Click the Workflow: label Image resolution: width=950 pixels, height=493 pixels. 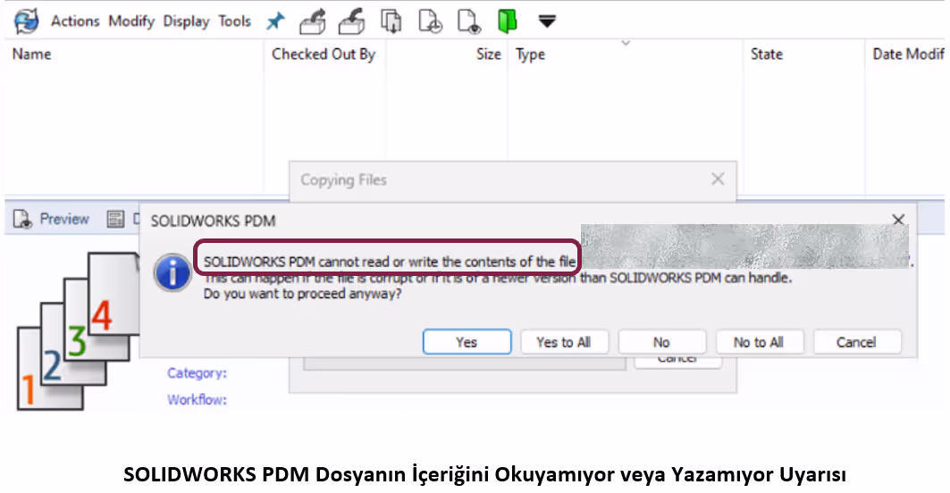pyautogui.click(x=197, y=400)
